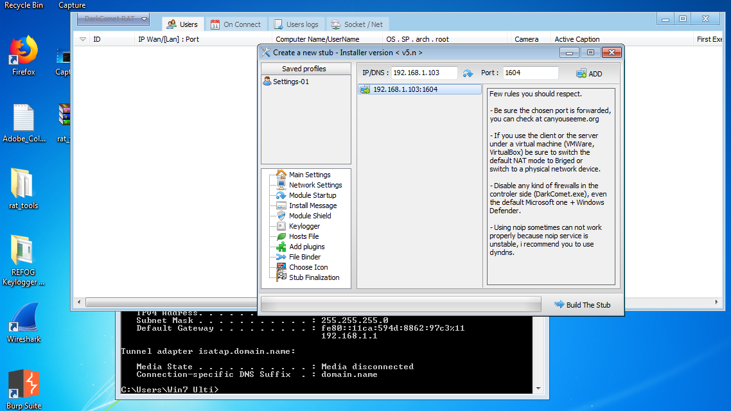The width and height of the screenshot is (731, 411).
Task: Select the Settings-01 saved profile
Action: click(286, 82)
